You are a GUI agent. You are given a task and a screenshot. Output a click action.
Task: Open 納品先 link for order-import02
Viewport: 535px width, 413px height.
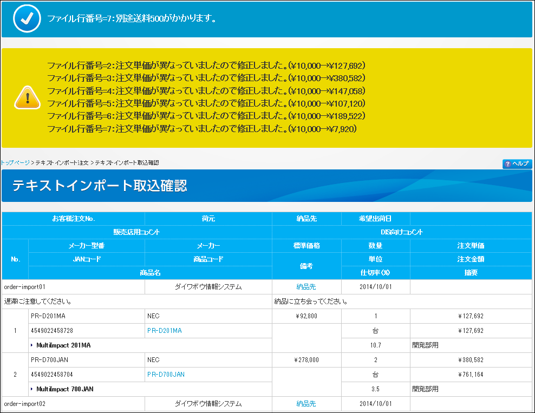[306, 403]
